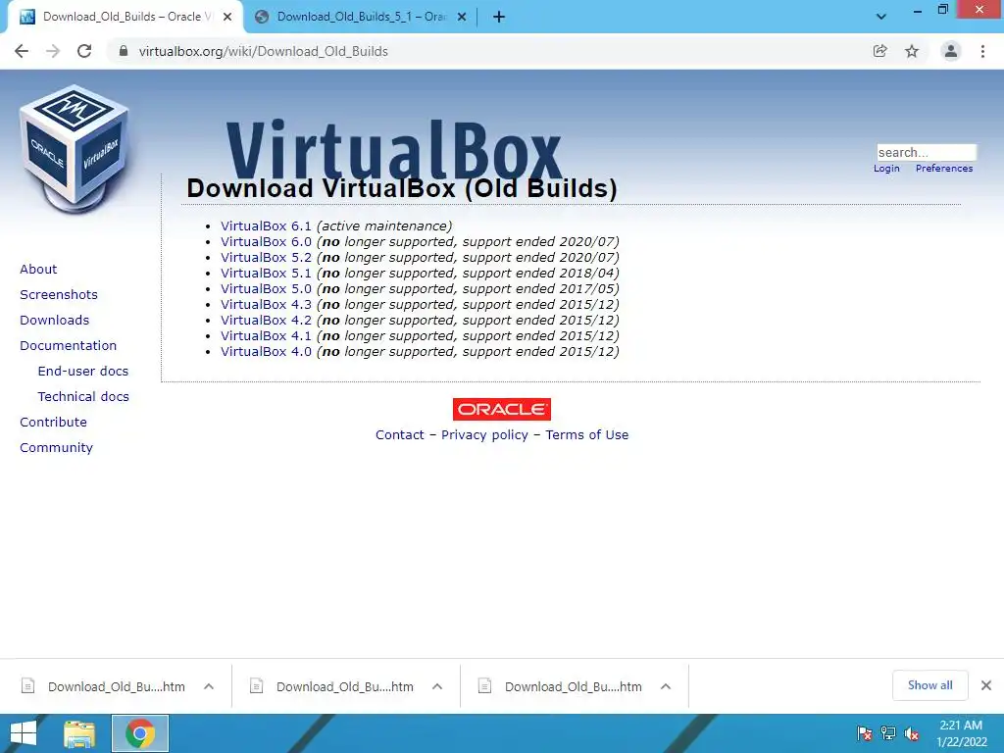
Task: Go to Downloads in the sidebar
Action: 55,321
